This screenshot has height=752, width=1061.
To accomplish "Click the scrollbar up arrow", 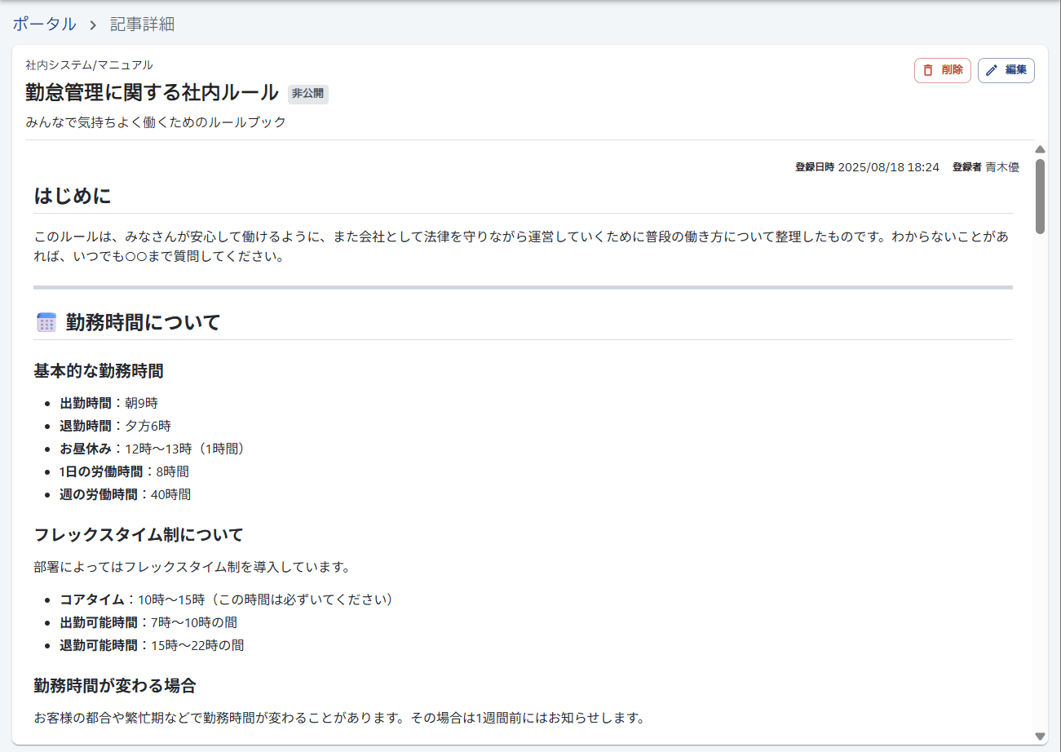I will pos(1040,148).
